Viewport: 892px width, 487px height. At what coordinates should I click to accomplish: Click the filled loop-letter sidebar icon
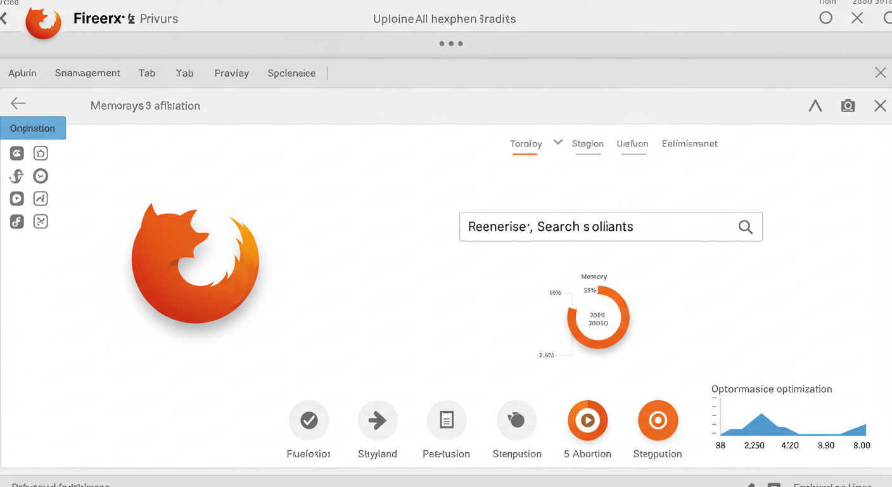17,221
